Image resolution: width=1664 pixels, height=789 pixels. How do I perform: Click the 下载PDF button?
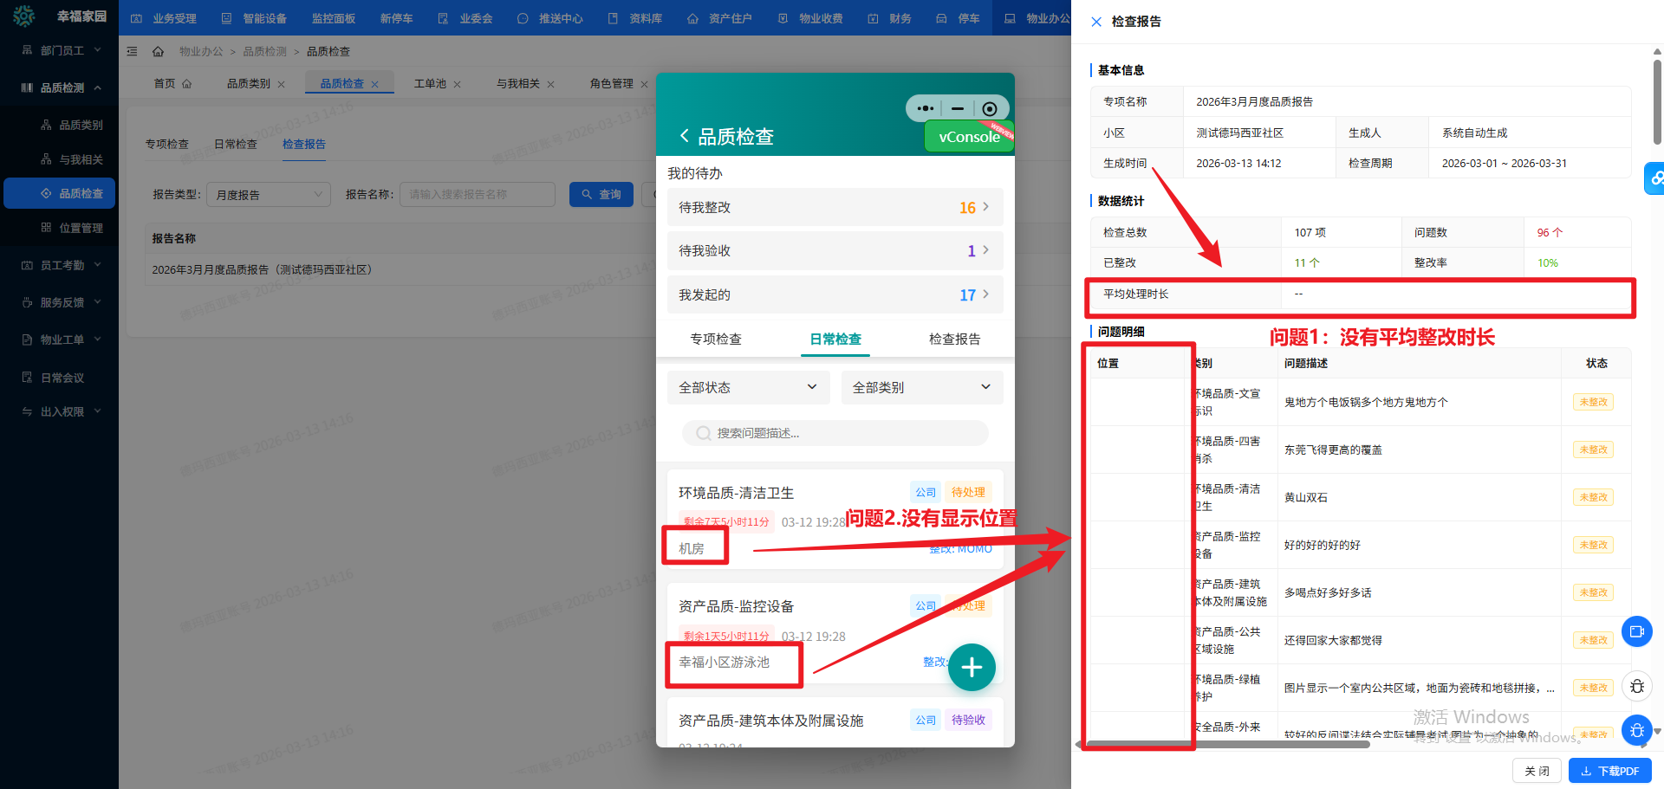[x=1609, y=771]
